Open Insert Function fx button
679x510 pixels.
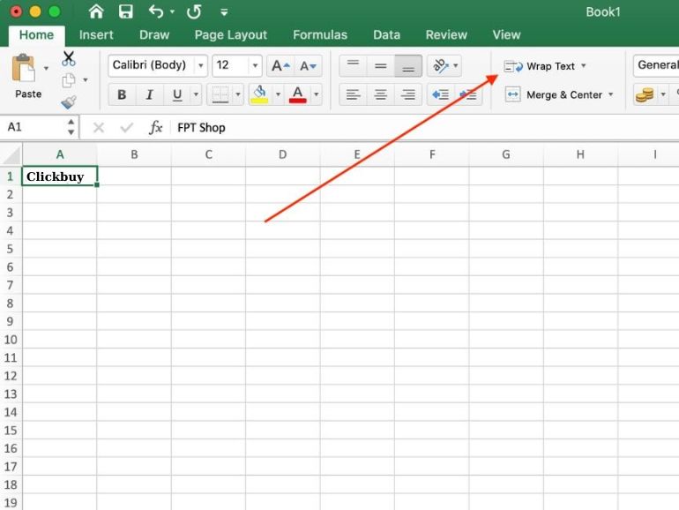(155, 127)
